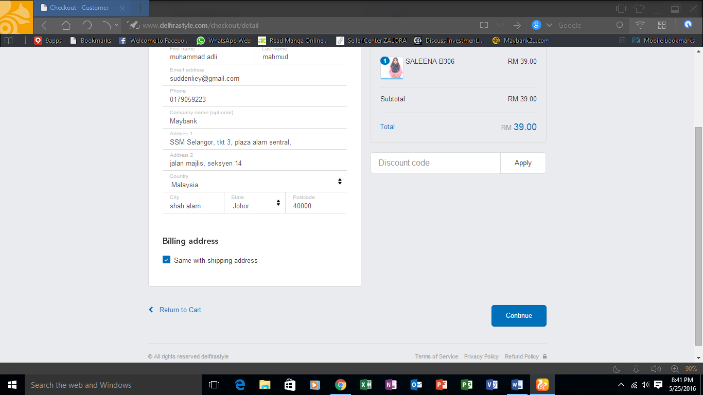This screenshot has width=703, height=395.
Task: Click the phone-sync icon in title bar
Action: click(621, 8)
